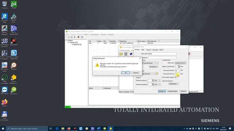Click into the Имя узла input field
Screen dimensions: 234x131
coord(162,54)
